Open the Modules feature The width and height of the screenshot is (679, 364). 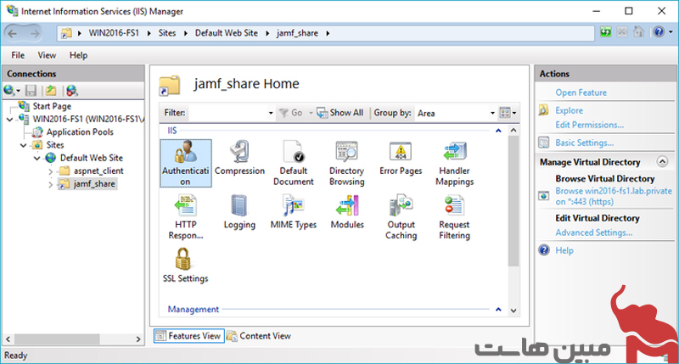click(347, 211)
